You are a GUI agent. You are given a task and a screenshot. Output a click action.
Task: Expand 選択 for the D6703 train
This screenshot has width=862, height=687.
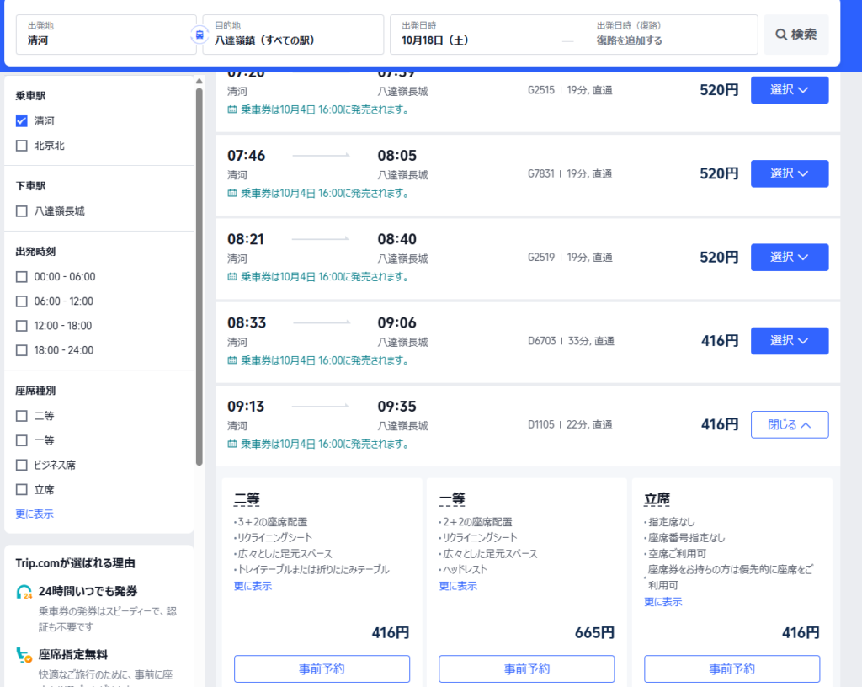(789, 341)
